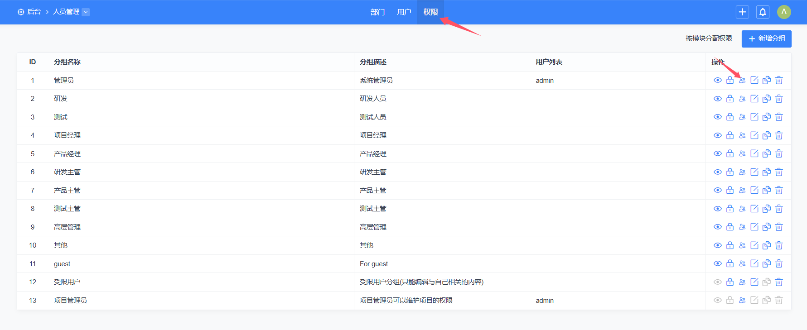
Task: Select the 权限 tab
Action: [x=430, y=12]
